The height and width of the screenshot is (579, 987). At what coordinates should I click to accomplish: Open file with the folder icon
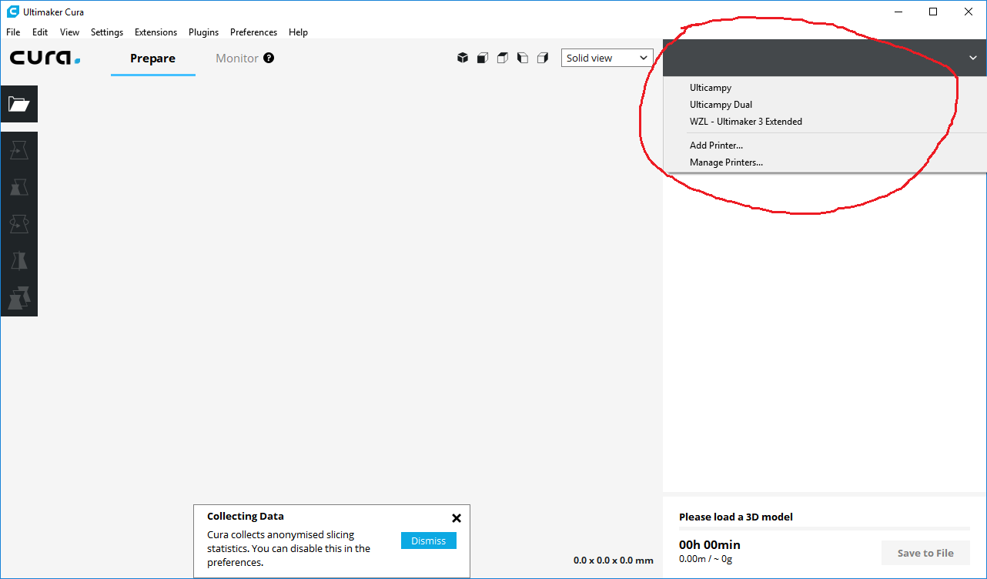click(19, 104)
